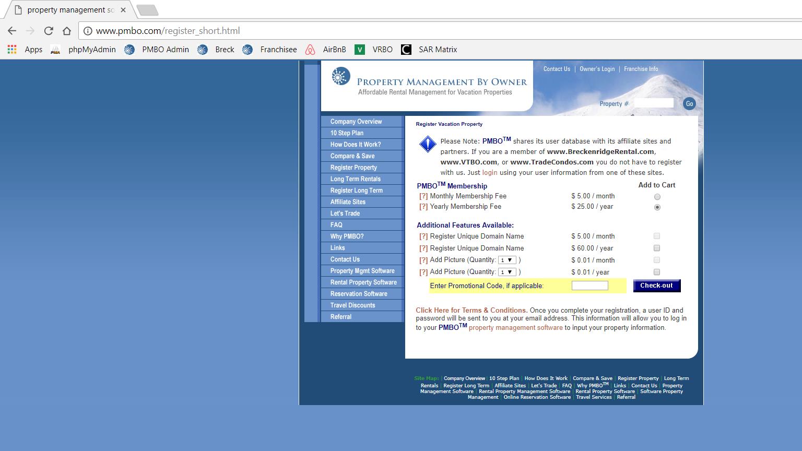Check Register Unique Domain Name $60.00/year
The height and width of the screenshot is (451, 802).
click(657, 248)
